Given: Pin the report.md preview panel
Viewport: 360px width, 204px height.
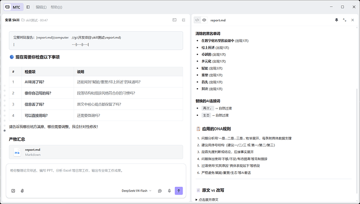Looking at the screenshot, I should 337,20.
